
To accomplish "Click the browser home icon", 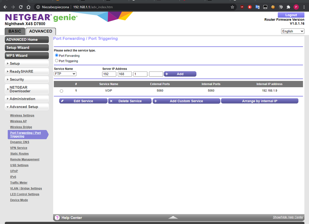I will click(28, 7).
